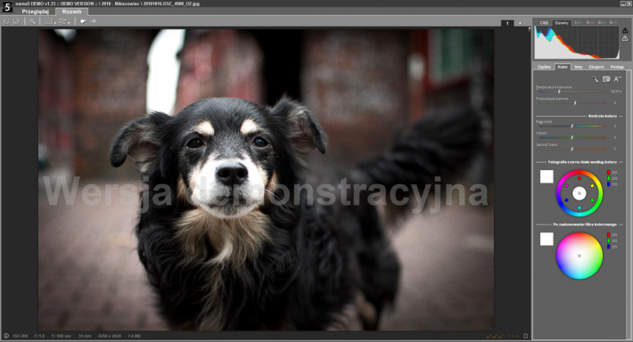Screen dimensions: 633x342
Task: Click the undo arrow in the toolbar
Action: [83, 21]
